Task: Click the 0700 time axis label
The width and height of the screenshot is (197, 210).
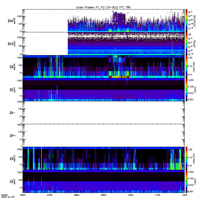Action: [50, 195]
